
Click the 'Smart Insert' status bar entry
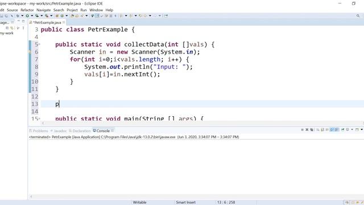pyautogui.click(x=186, y=202)
